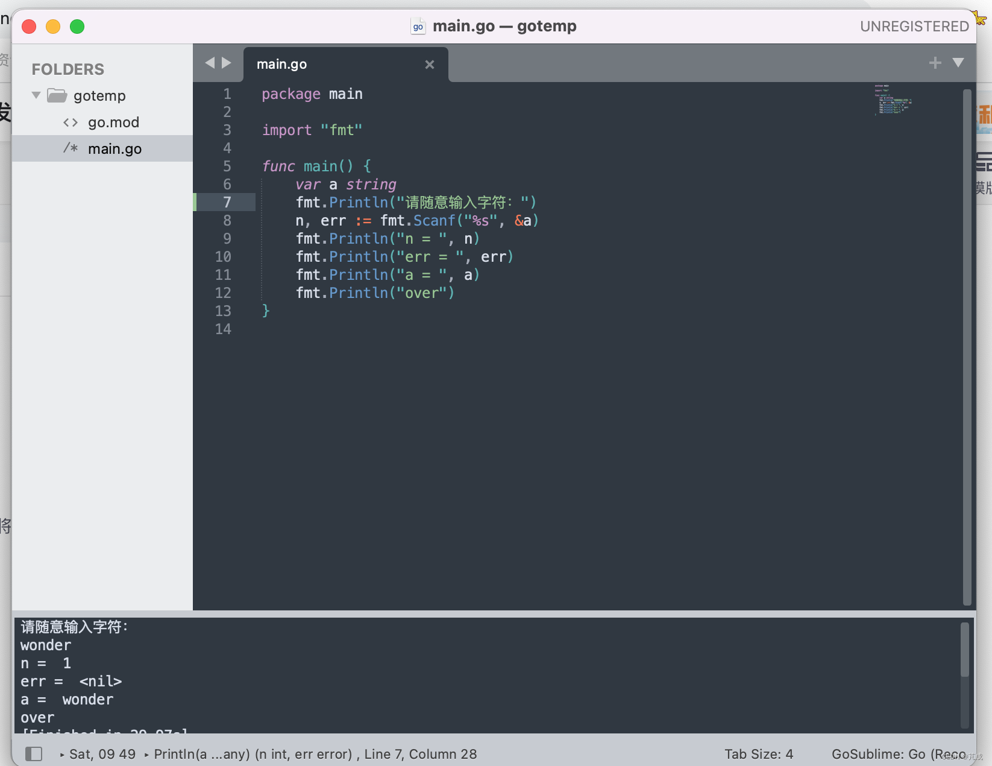Click the forward navigation arrow in the tab bar
This screenshot has width=992, height=766.
[227, 62]
